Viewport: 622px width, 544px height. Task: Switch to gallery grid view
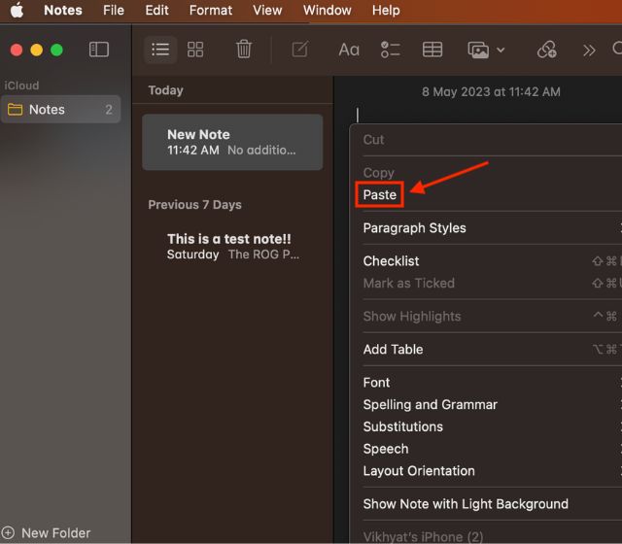click(x=195, y=50)
